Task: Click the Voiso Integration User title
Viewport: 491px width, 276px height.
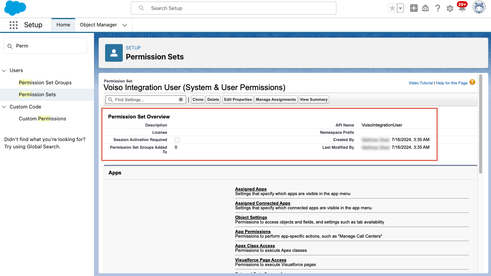Action: 194,88
